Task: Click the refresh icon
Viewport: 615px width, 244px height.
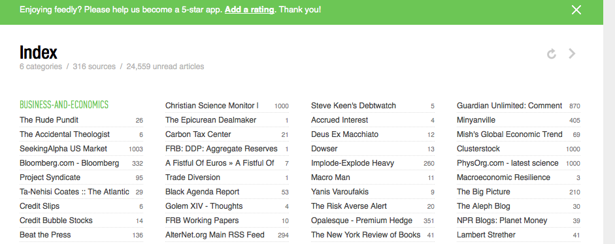Action: tap(552, 53)
